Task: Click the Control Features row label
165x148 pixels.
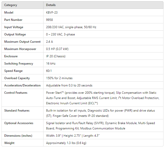Action: tap(16, 92)
